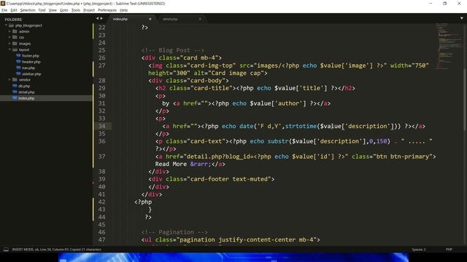Open the Goto menu

63,10
